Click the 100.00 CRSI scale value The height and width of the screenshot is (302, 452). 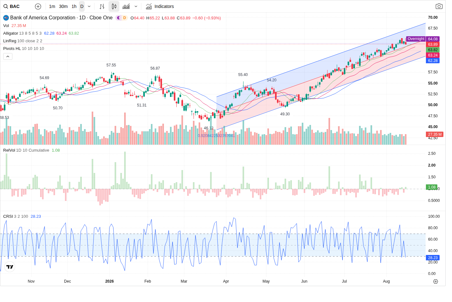click(x=434, y=216)
